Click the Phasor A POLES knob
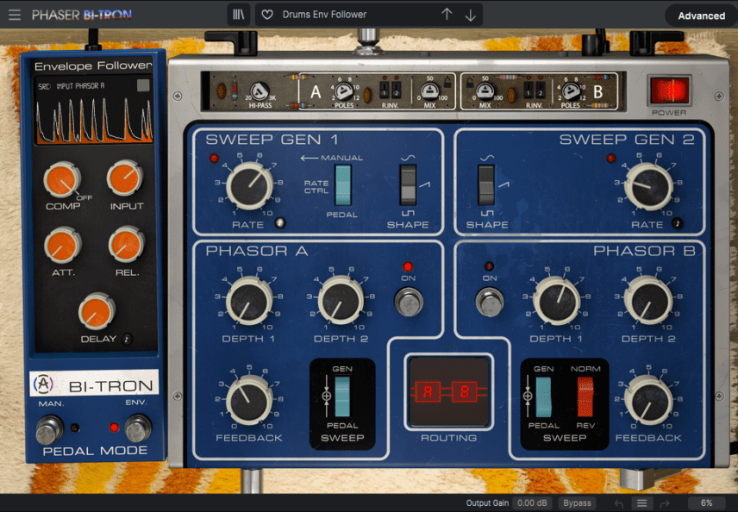 [344, 91]
